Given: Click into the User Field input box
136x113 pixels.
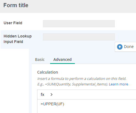Looking at the screenshot, I should (79, 24).
